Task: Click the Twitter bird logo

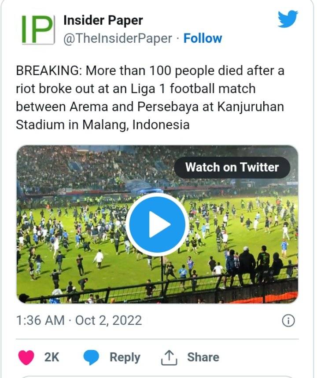Action: [288, 20]
